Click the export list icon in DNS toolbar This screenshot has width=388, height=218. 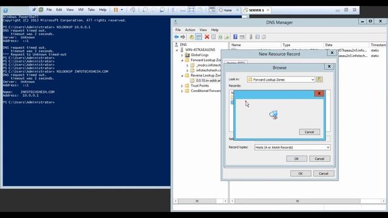pos(227,37)
